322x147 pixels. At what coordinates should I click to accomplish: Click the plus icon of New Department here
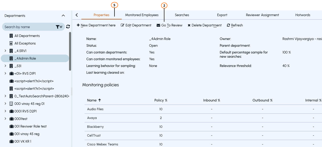point(78,25)
